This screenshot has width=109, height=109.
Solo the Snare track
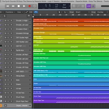pos(8,84)
